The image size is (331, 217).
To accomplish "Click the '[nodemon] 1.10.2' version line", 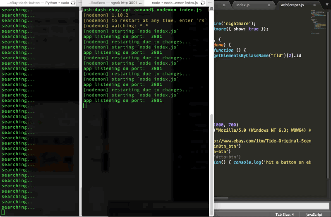I will [x=106, y=15].
